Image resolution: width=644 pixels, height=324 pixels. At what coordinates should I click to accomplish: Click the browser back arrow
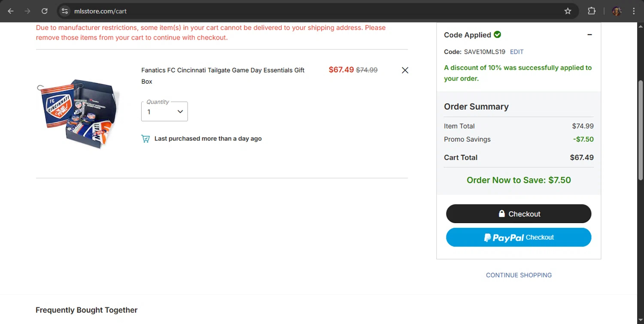click(x=11, y=11)
